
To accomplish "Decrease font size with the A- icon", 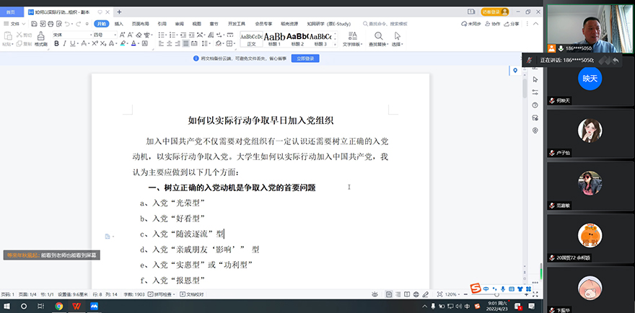I will tap(130, 35).
